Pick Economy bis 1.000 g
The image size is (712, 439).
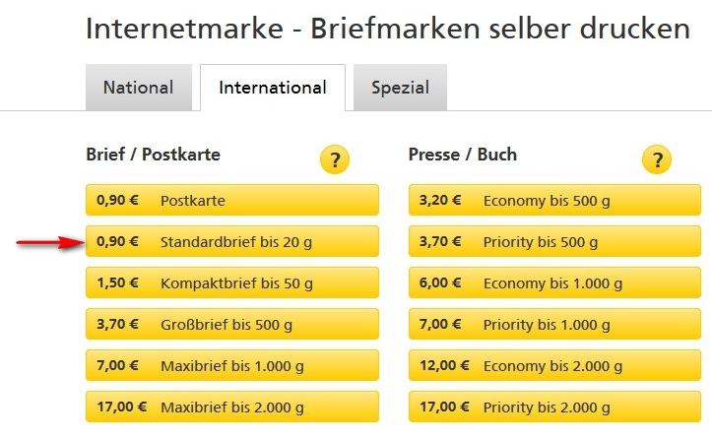(554, 282)
